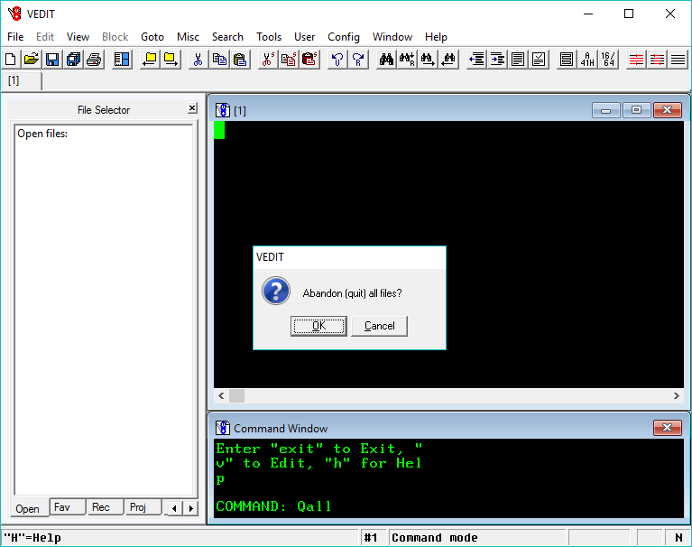Click the second red lines compare icon

tap(657, 60)
